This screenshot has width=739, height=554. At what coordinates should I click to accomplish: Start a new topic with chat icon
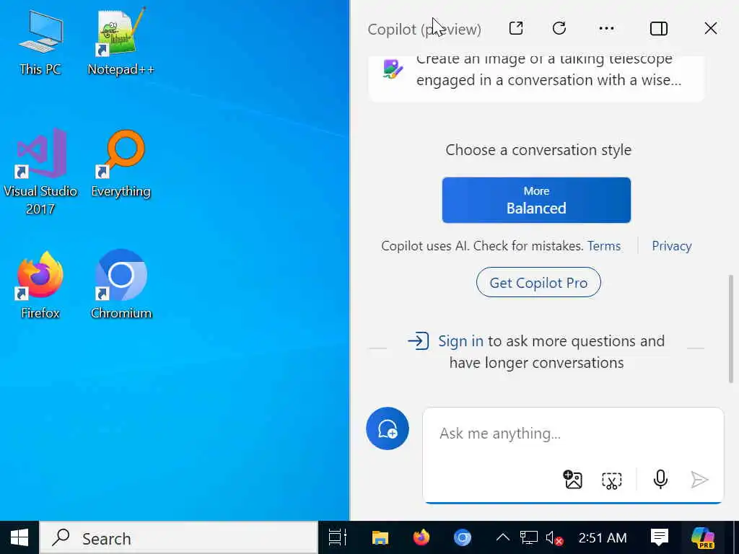(388, 428)
